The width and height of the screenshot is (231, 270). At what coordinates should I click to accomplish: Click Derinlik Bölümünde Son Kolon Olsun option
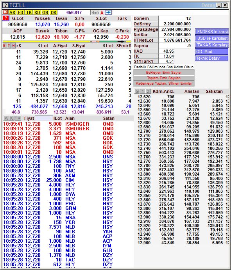point(164,67)
